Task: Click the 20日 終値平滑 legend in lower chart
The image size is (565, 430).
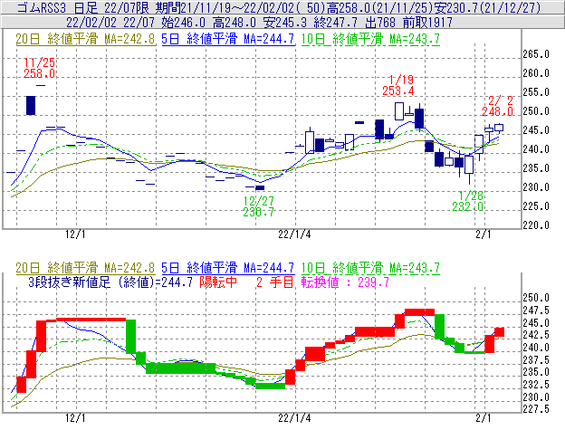Action: click(x=85, y=268)
